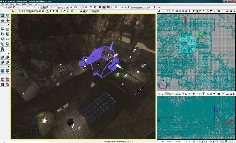The height and width of the screenshot is (143, 236).
Task: Select Geometry mode cube tool
Action: [8, 15]
